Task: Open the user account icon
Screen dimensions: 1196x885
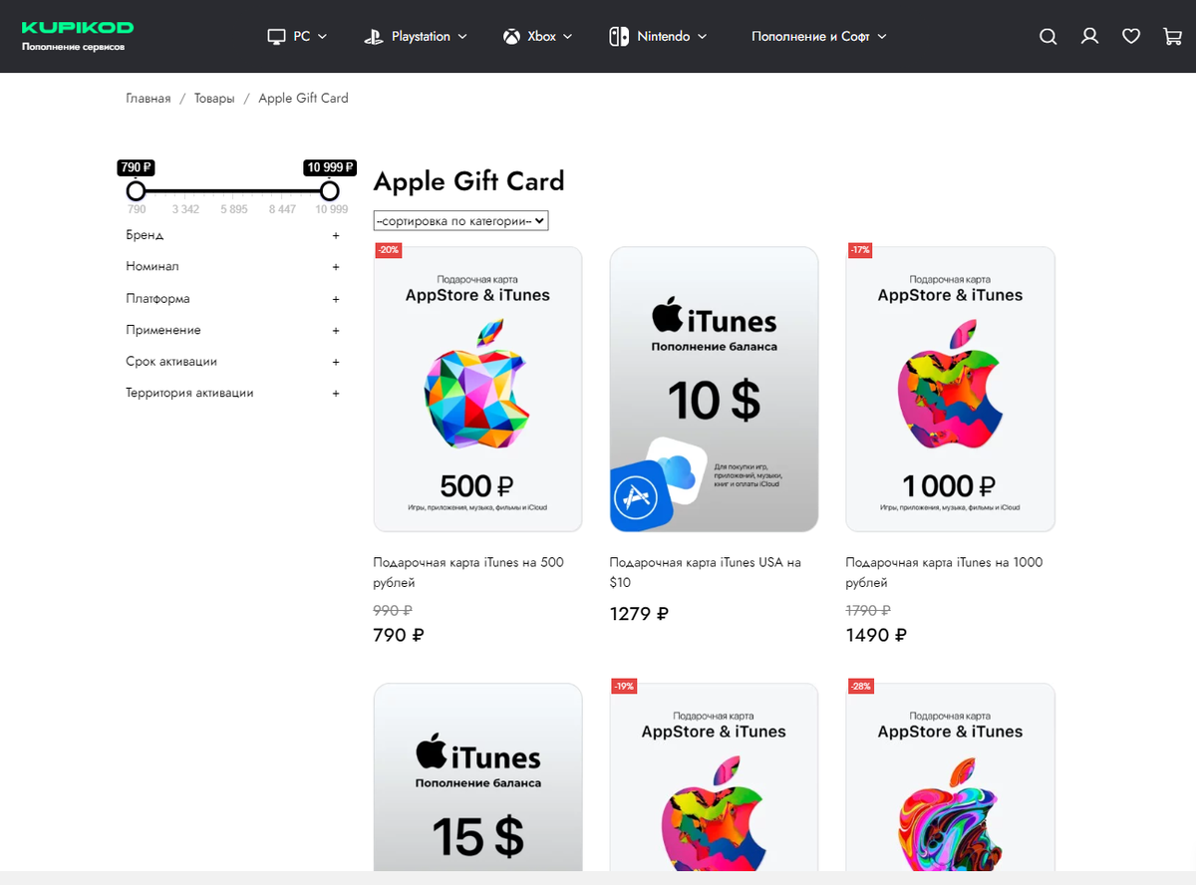Action: (x=1089, y=37)
